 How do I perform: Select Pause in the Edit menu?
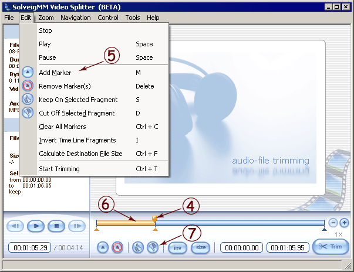(x=94, y=57)
